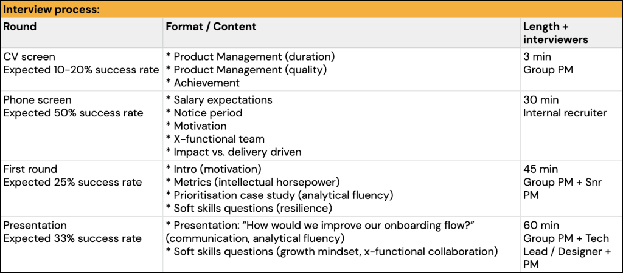Select the 'Round' column header cell
This screenshot has width=623, height=273.
point(82,33)
